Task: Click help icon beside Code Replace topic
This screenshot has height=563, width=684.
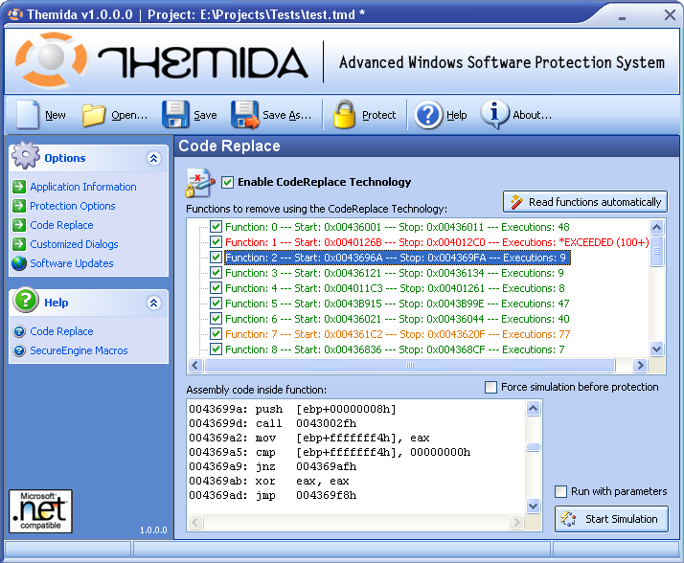Action: tap(19, 331)
